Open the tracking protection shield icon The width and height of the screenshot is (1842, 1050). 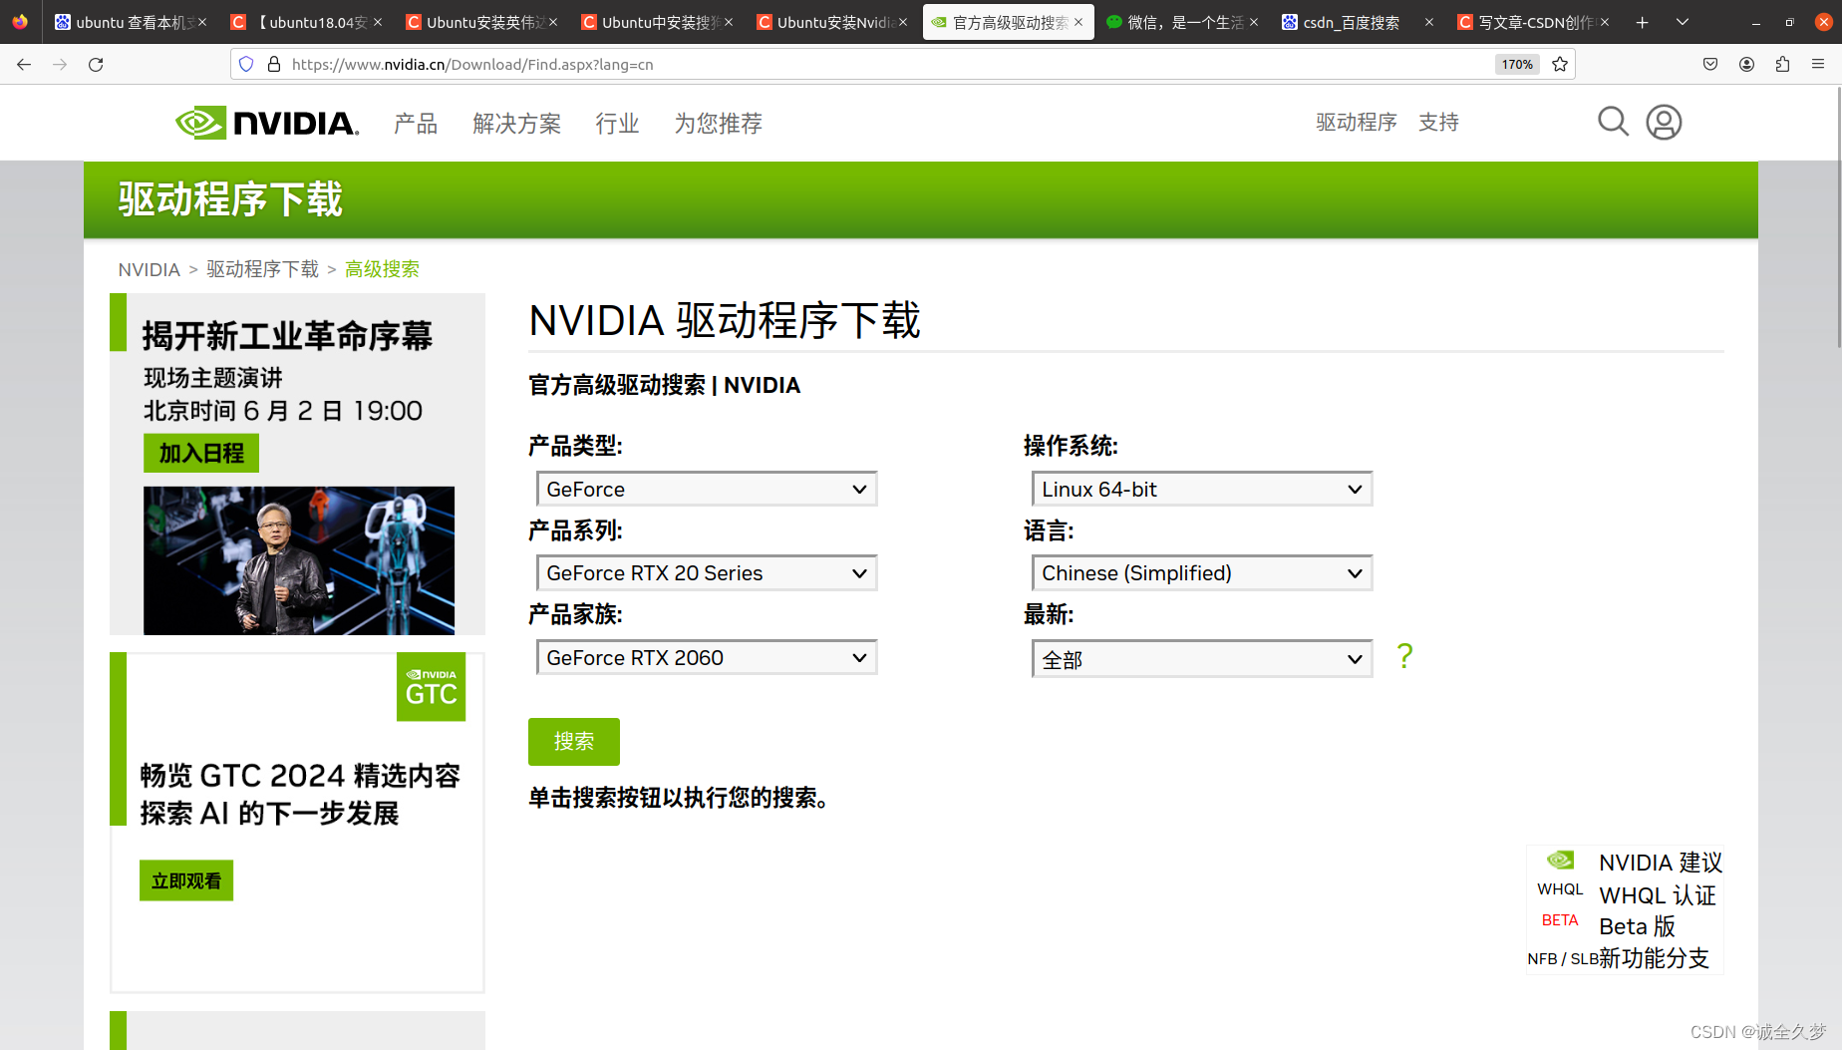pyautogui.click(x=246, y=64)
